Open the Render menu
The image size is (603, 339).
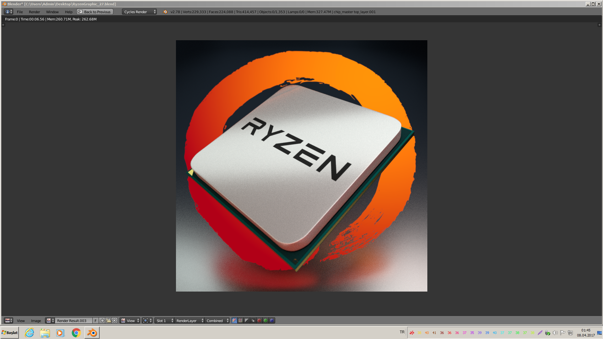click(34, 12)
